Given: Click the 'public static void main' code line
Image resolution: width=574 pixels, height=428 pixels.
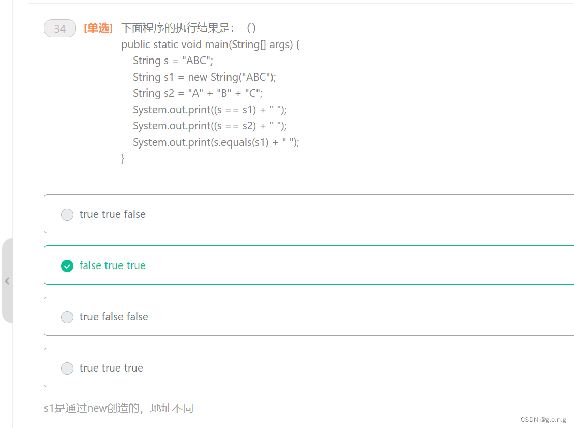Looking at the screenshot, I should pyautogui.click(x=210, y=45).
